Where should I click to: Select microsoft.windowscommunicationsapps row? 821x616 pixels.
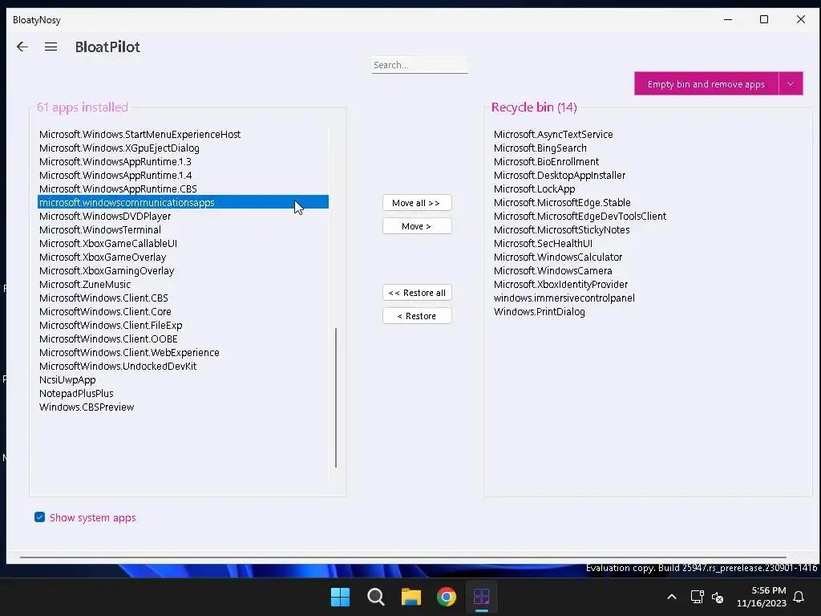click(184, 202)
